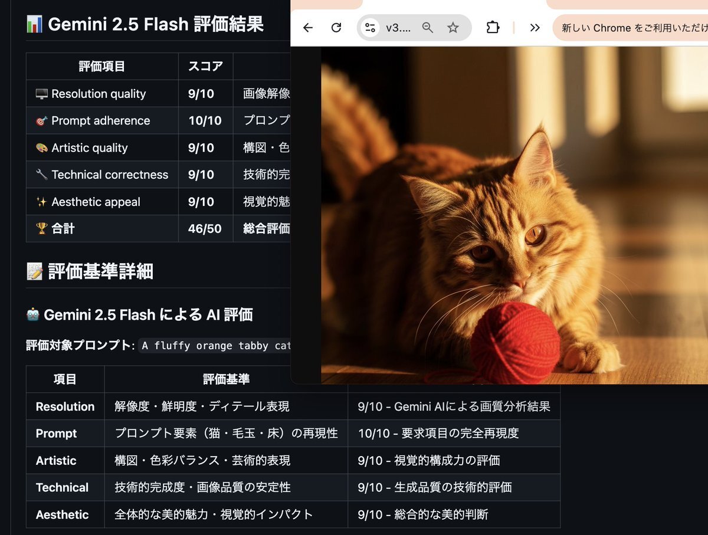Go back with Chrome's back arrow

(x=308, y=28)
